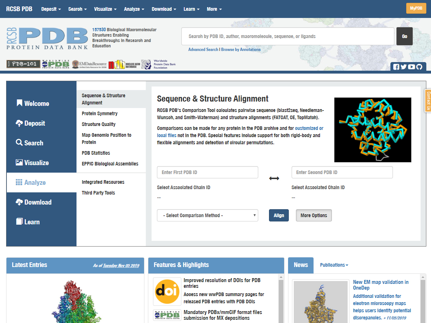Select the Download tab in left sidebar
Image resolution: width=431 pixels, height=323 pixels.
pos(38,202)
